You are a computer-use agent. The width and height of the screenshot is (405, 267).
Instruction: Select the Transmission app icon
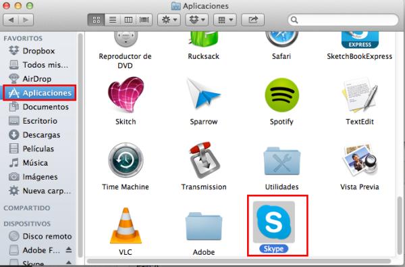coord(204,160)
